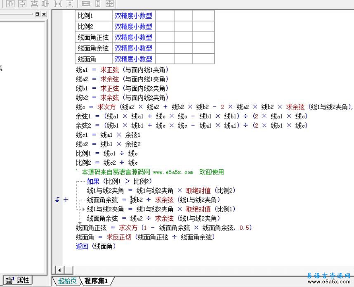Click into the 返回 (线面角) code line
Viewport: 354px width, 287px height.
tap(95, 246)
